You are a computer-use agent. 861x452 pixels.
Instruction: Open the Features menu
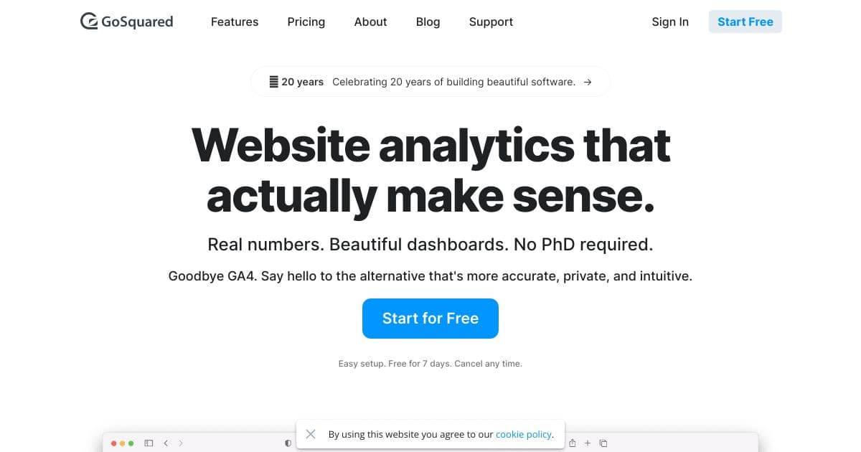235,22
